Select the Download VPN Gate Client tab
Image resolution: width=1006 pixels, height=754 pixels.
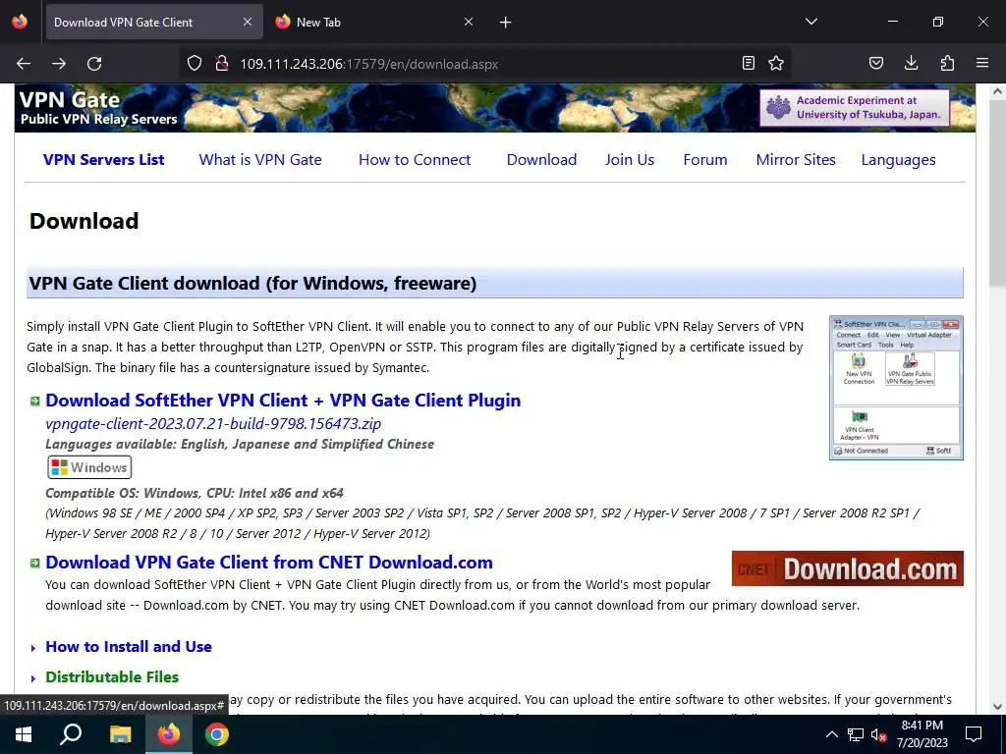click(154, 22)
